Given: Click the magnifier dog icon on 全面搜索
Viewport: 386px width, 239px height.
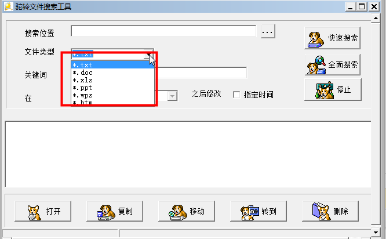Looking at the screenshot, I should [x=316, y=65].
